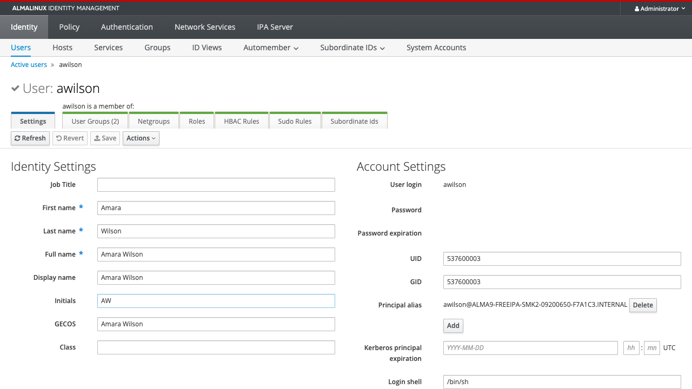The image size is (692, 389).
Task: Go to the Policy section
Action: 69,27
